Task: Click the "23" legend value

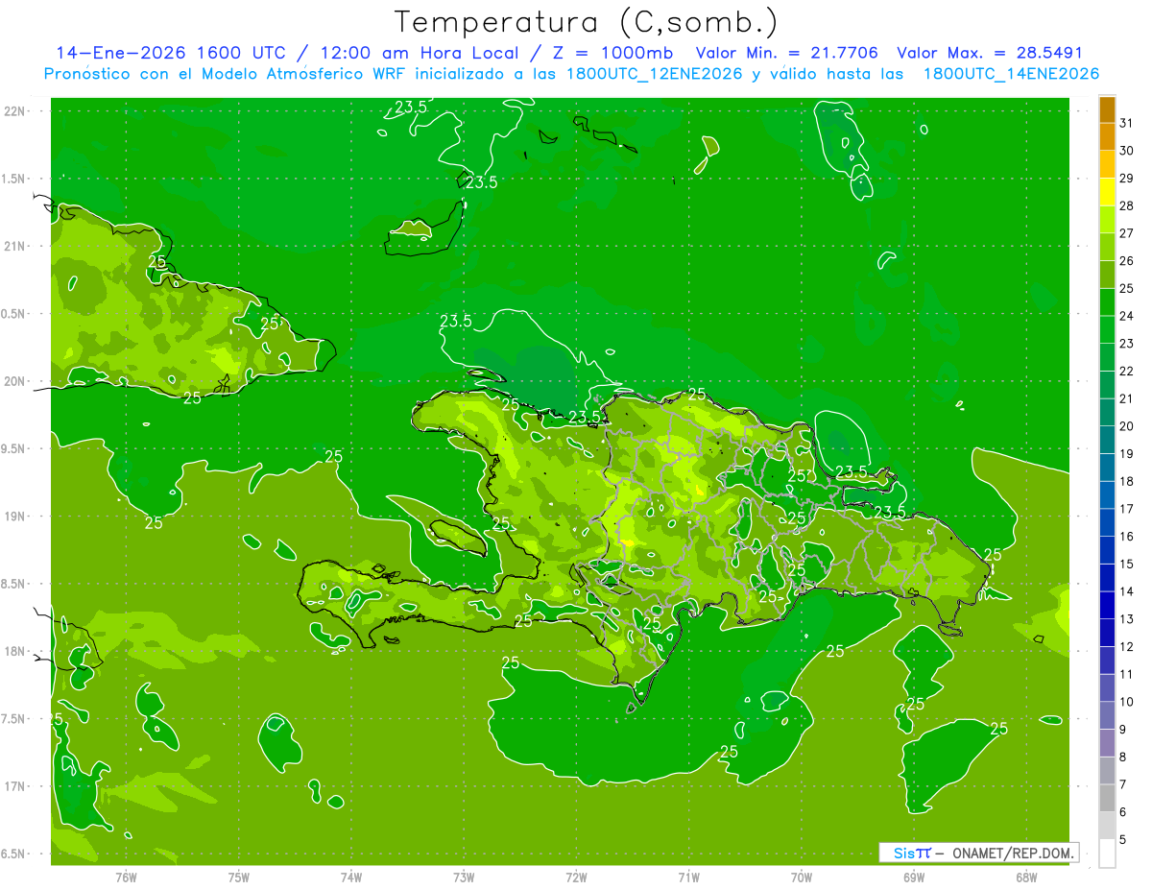Action: pos(1127,344)
